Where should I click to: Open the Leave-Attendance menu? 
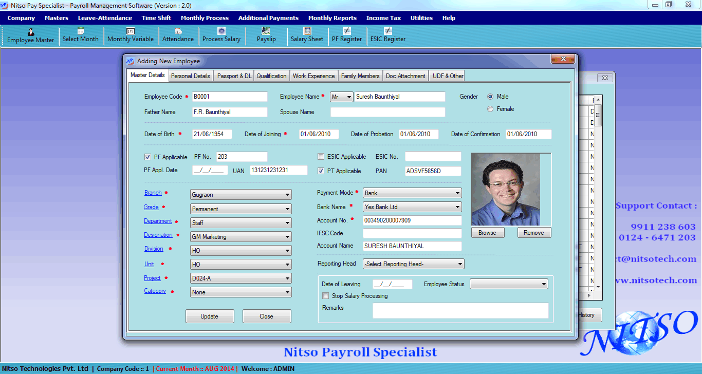click(x=105, y=18)
